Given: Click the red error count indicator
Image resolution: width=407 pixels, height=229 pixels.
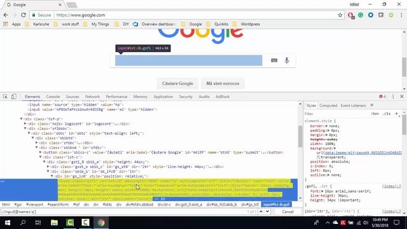Looking at the screenshot, I should point(382,97).
